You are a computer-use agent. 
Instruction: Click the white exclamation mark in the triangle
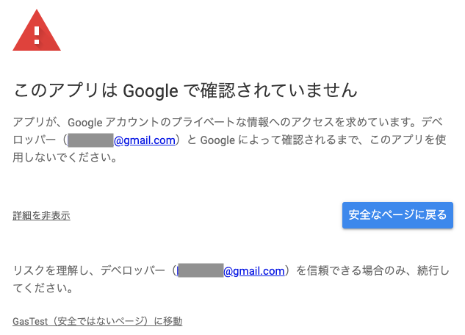[37, 35]
